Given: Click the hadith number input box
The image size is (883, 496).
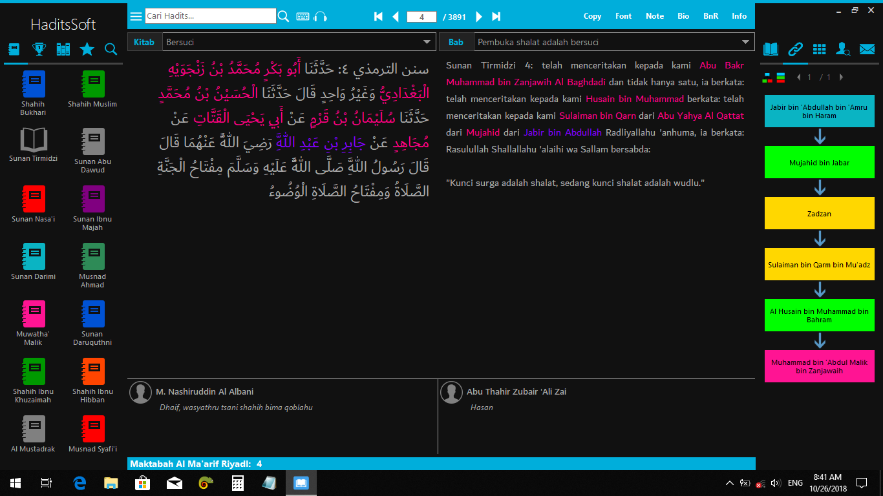Looking at the screenshot, I should pyautogui.click(x=422, y=17).
